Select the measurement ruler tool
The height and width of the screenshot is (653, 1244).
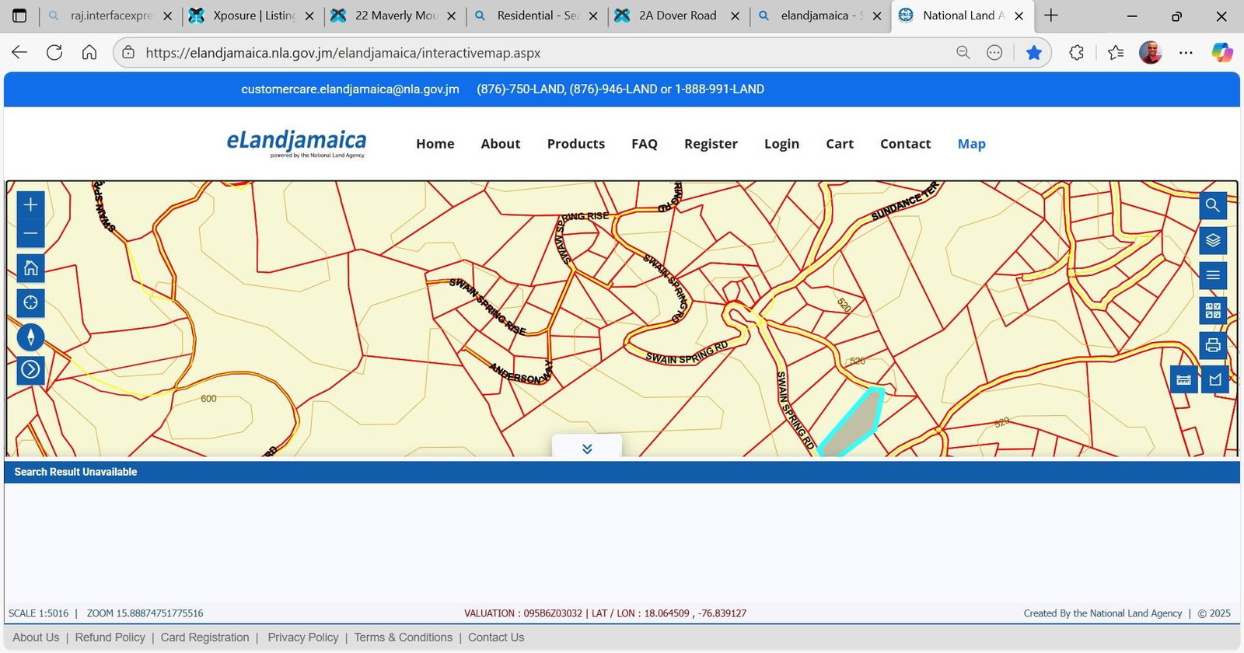1183,379
